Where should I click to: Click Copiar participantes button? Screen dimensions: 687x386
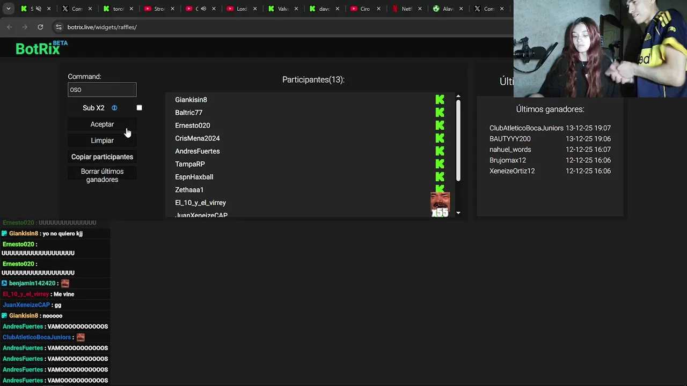coord(102,157)
